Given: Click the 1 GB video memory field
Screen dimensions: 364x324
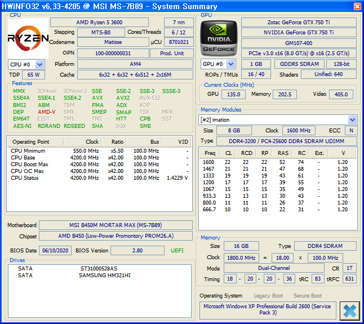Looking at the screenshot, I should tap(256, 64).
